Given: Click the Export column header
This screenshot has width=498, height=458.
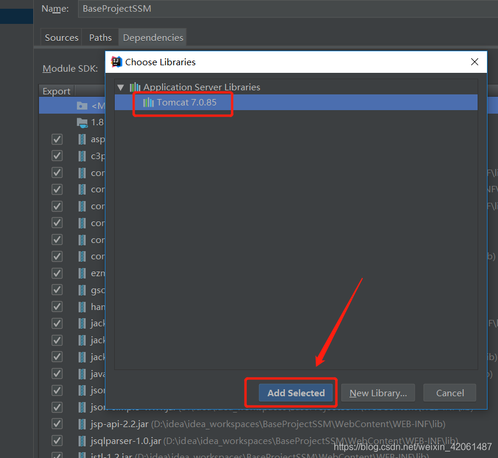Looking at the screenshot, I should 56,91.
